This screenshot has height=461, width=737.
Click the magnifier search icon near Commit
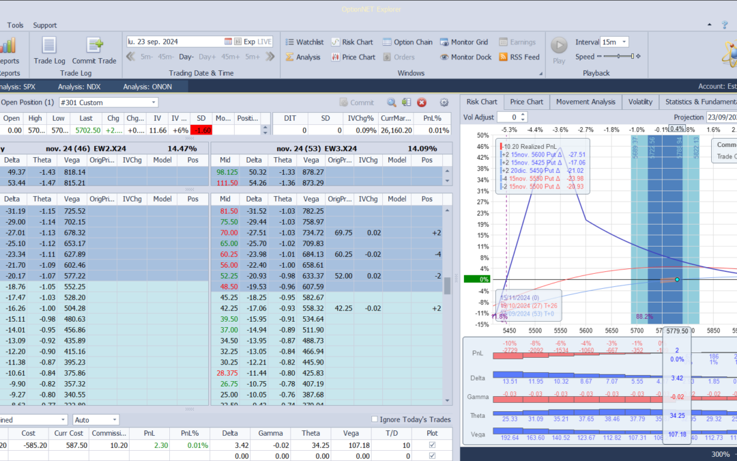point(392,102)
